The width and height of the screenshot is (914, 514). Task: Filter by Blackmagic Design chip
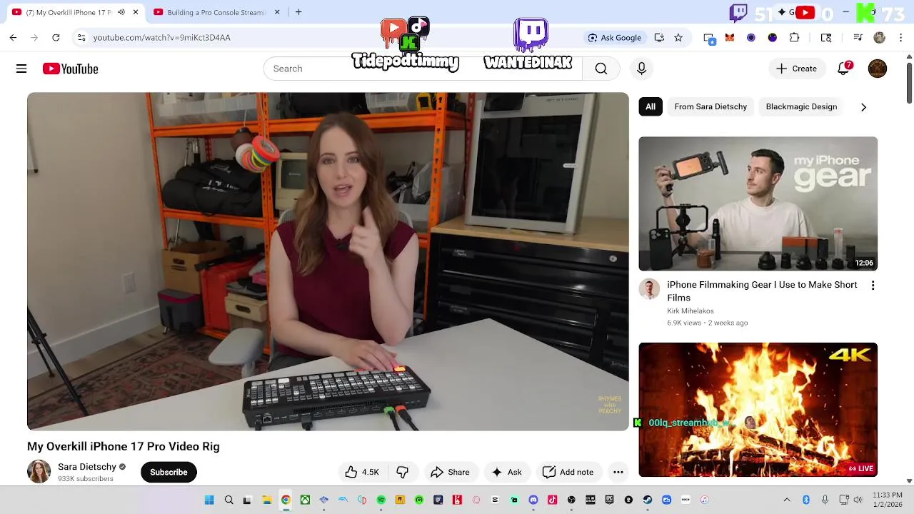[801, 106]
